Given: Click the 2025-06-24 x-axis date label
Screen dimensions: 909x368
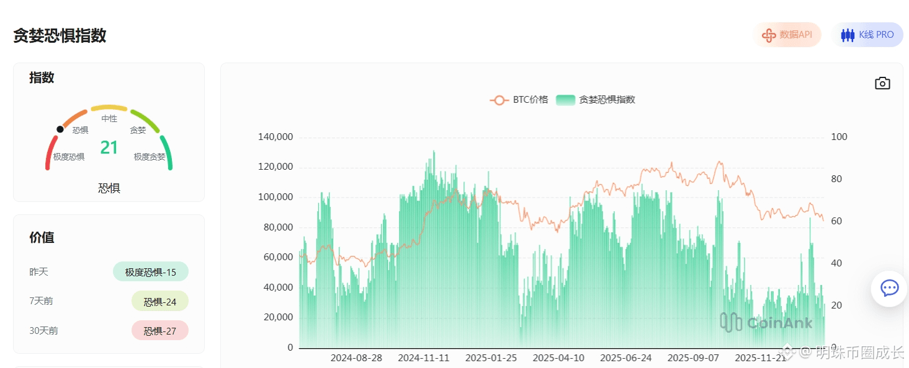Looking at the screenshot, I should click(626, 358).
